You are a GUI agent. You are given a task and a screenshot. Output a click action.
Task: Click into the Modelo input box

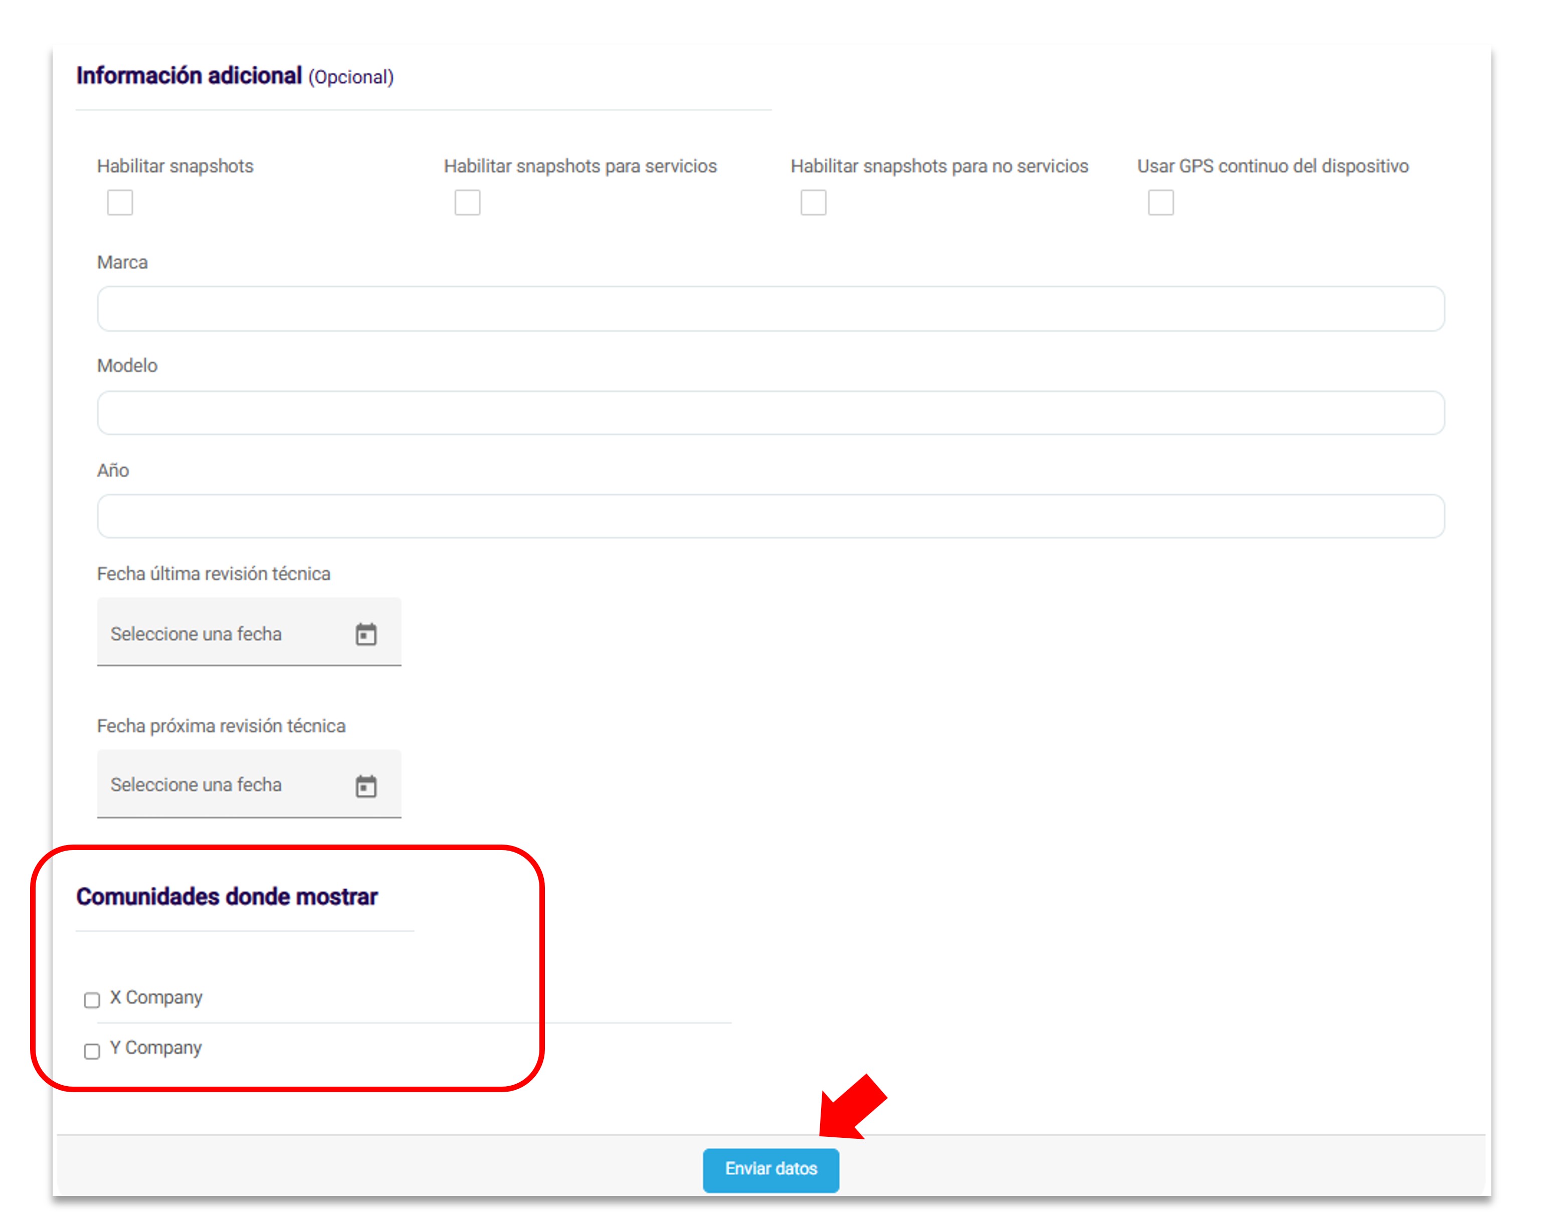[x=770, y=413]
